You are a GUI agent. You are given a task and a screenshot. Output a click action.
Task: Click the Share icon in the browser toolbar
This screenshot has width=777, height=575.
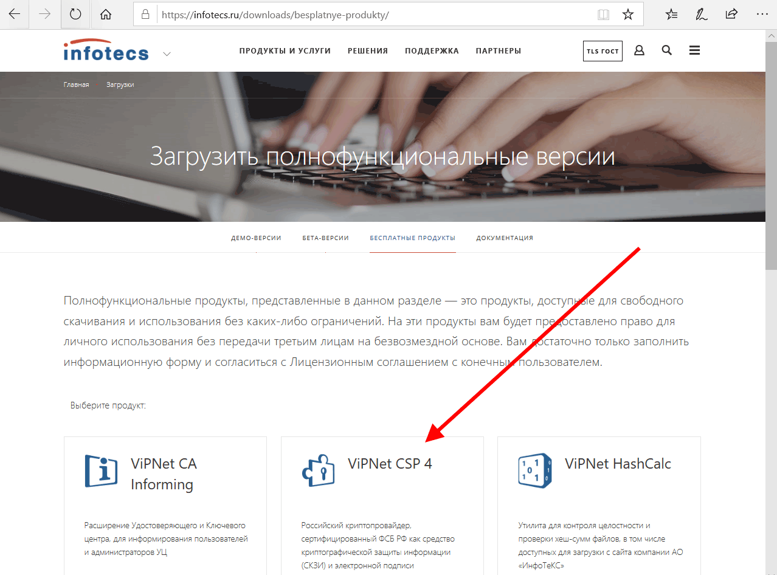coord(731,14)
